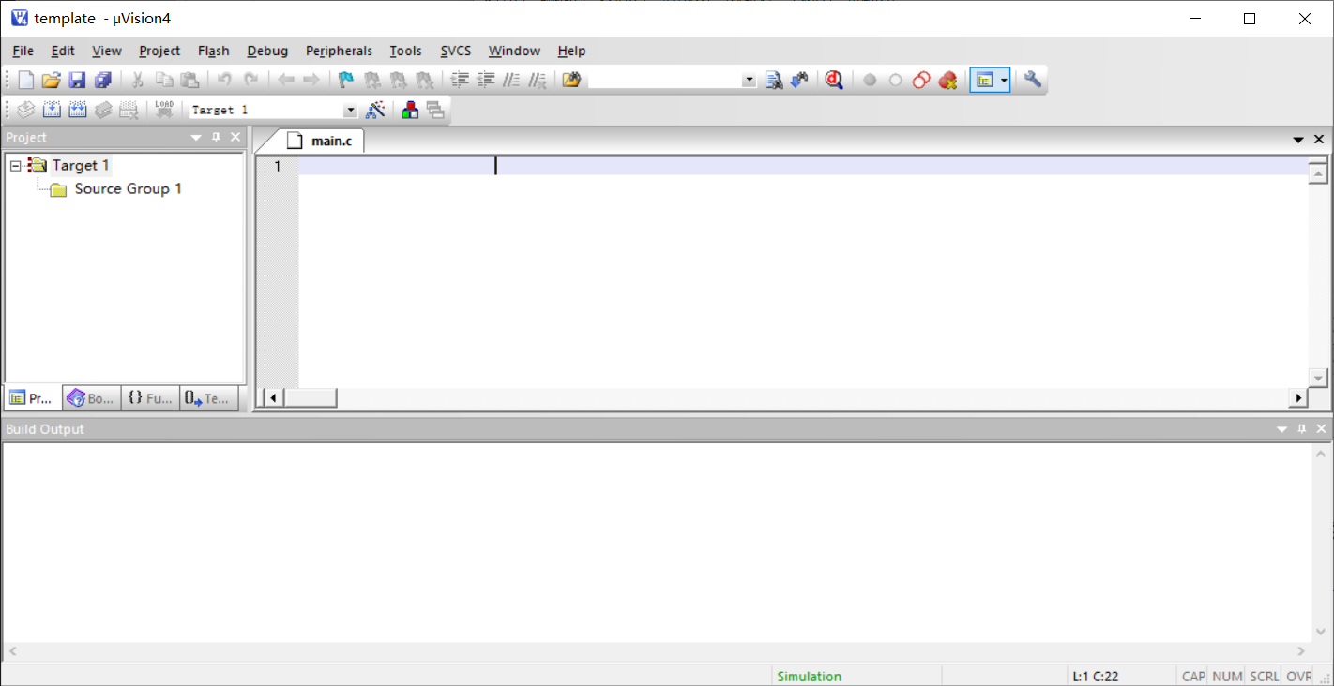This screenshot has width=1334, height=686.
Task: Open the Flash menu
Action: pyautogui.click(x=214, y=51)
